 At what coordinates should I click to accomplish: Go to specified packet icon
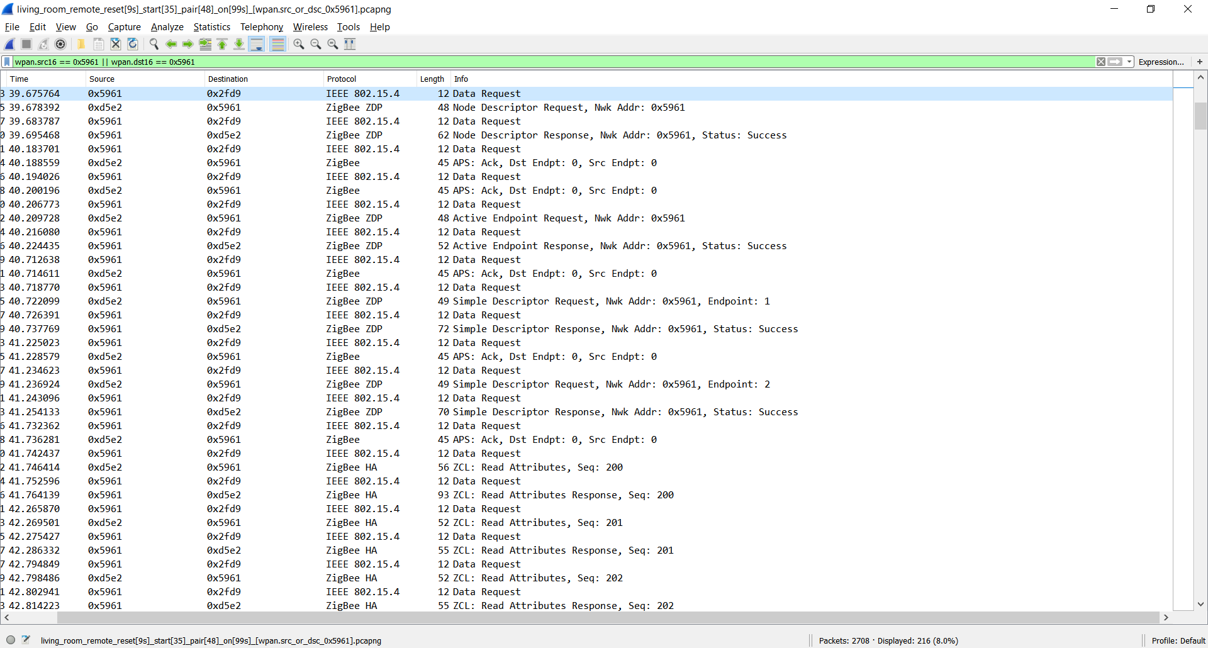click(x=205, y=44)
